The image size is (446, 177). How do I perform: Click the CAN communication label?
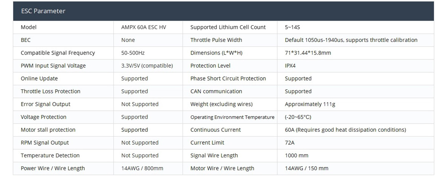(x=216, y=91)
